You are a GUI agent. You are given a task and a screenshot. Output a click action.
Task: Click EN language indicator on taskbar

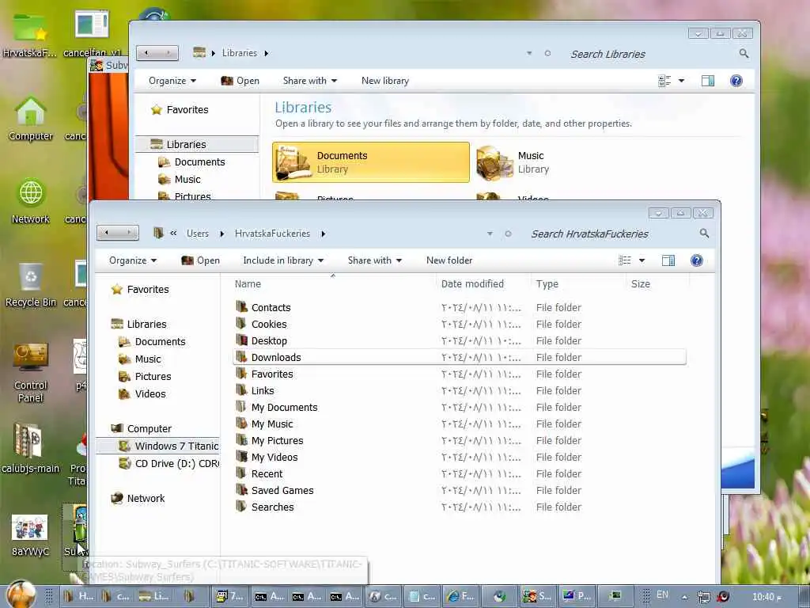click(x=662, y=595)
